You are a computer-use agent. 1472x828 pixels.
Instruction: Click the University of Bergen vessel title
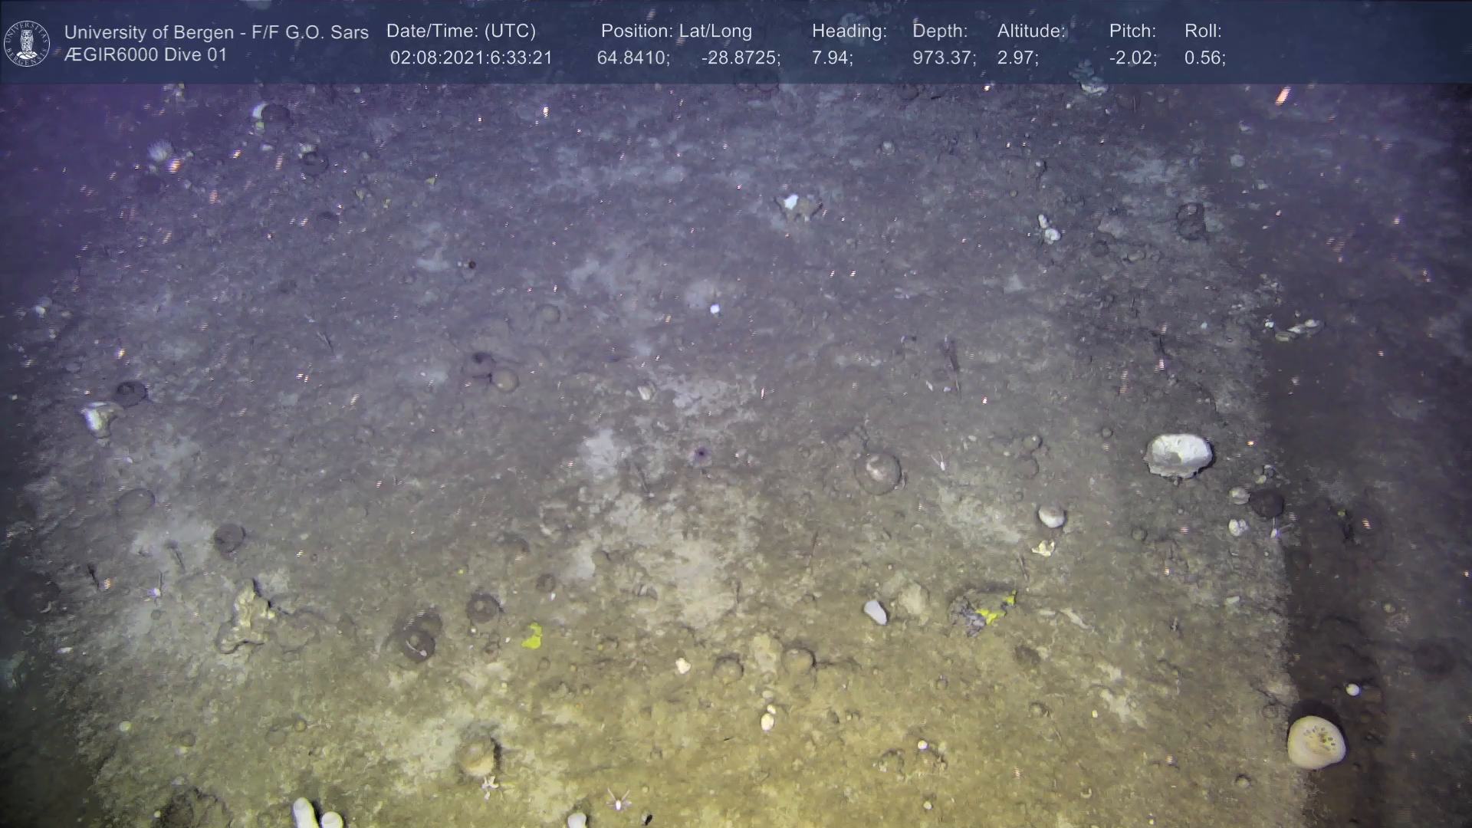216,32
